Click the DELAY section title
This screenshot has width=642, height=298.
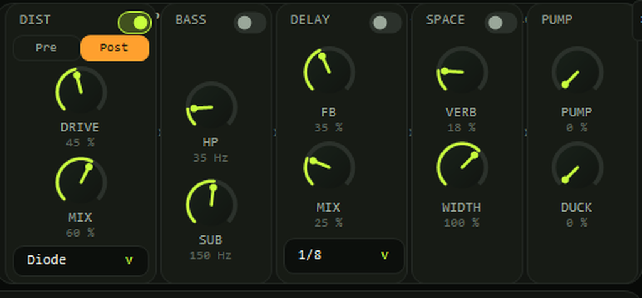coord(310,19)
